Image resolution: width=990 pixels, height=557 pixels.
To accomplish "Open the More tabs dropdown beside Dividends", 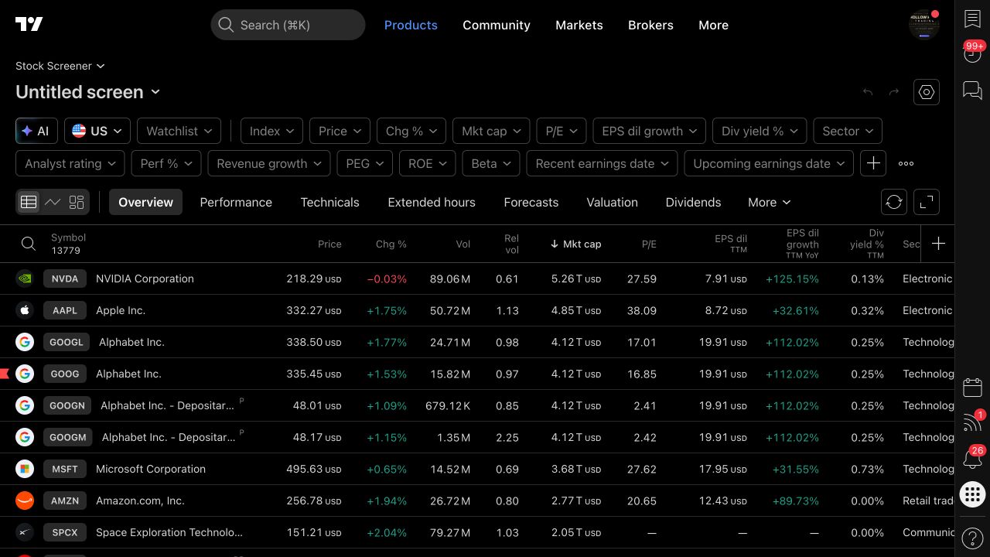I will tap(770, 202).
